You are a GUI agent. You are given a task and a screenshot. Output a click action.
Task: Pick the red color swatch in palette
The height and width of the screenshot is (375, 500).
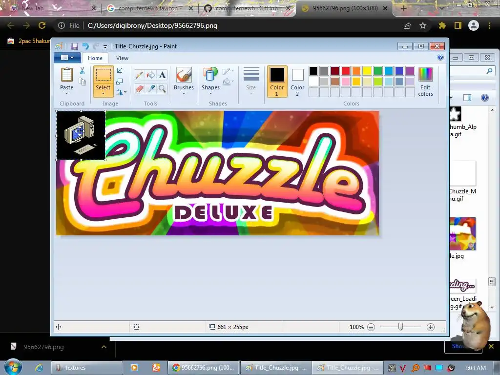pyautogui.click(x=346, y=71)
